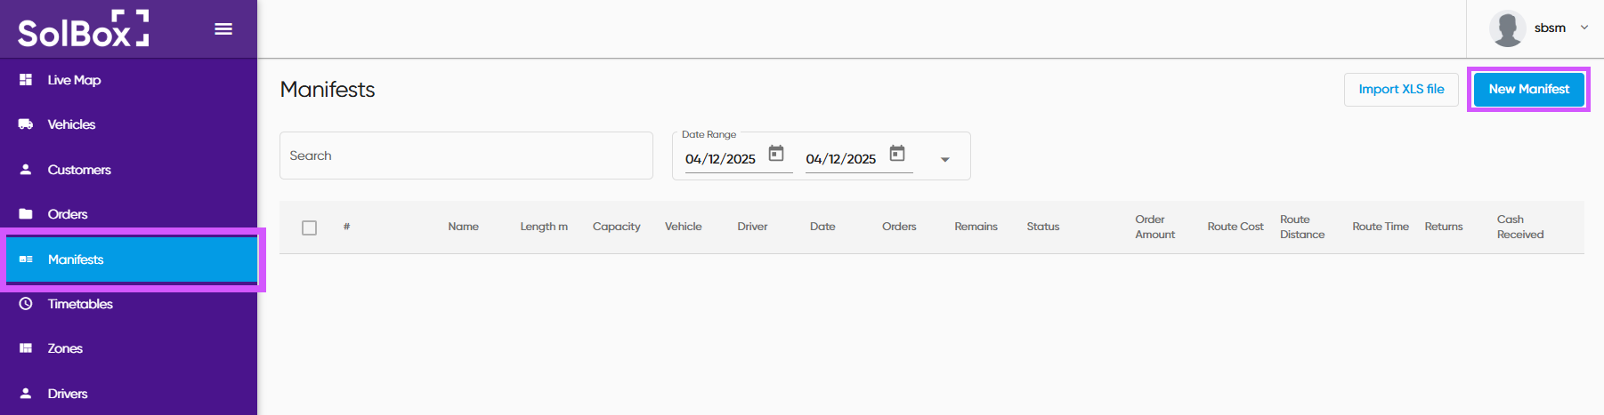Image resolution: width=1604 pixels, height=415 pixels.
Task: Tick the select-all checkbox in table header
Action: pyautogui.click(x=310, y=227)
